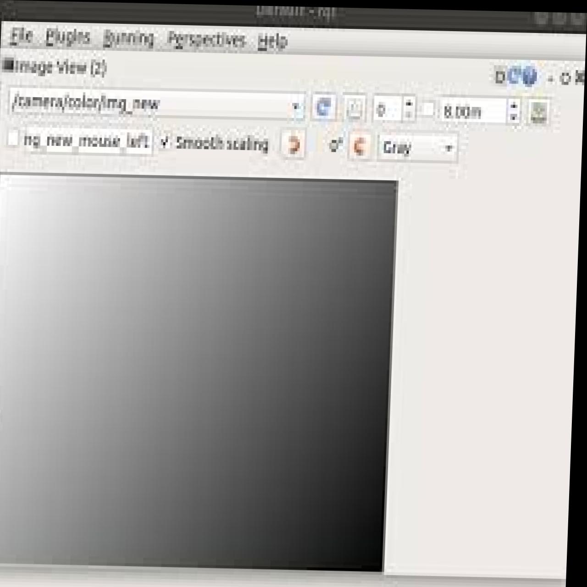Toggle the Smooth scaling checkbox
This screenshot has height=587, width=587.
point(165,143)
